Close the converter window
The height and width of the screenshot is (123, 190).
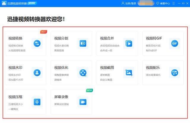click(x=187, y=3)
